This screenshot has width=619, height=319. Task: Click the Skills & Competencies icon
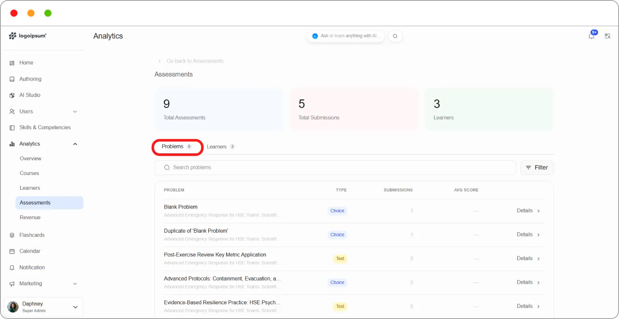12,128
